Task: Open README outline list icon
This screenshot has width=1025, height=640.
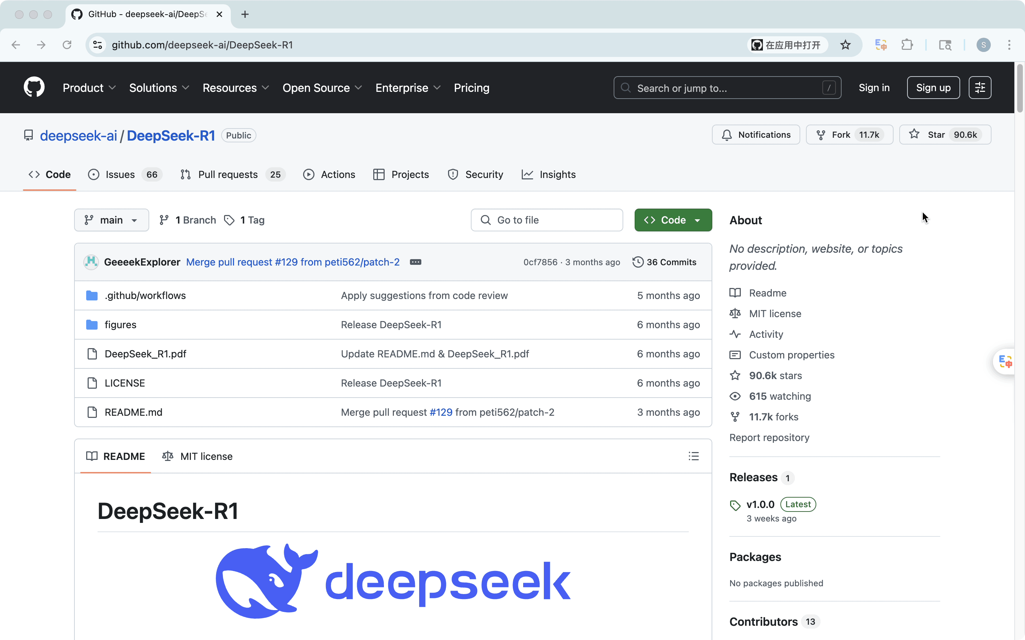Action: click(x=693, y=456)
